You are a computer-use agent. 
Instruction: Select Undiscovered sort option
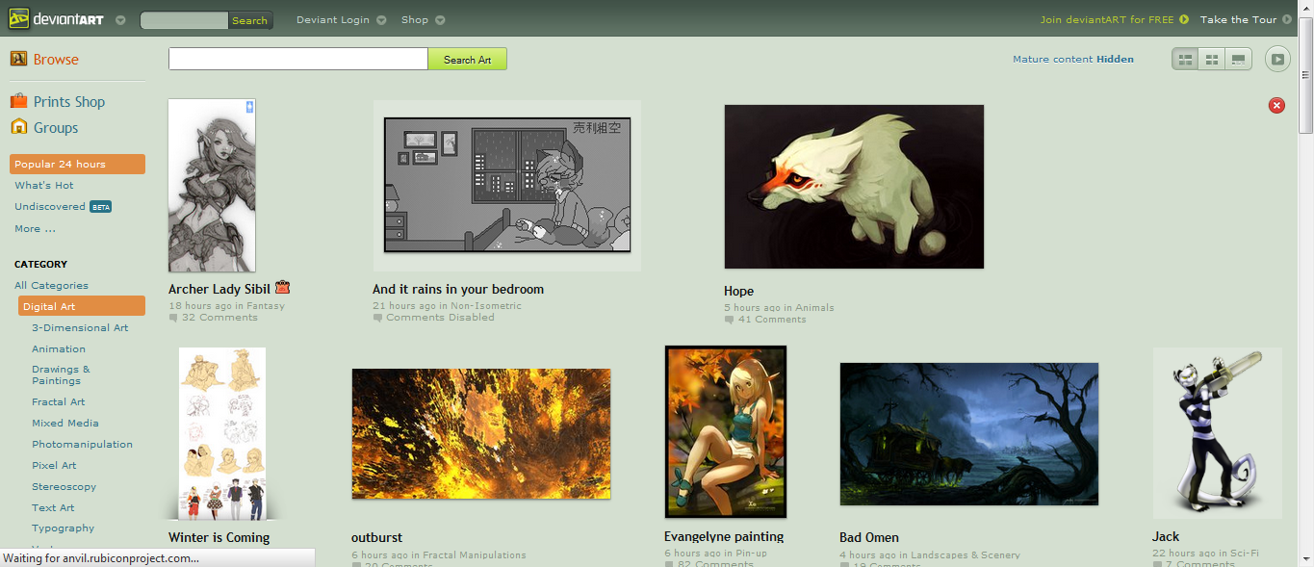[x=50, y=207]
